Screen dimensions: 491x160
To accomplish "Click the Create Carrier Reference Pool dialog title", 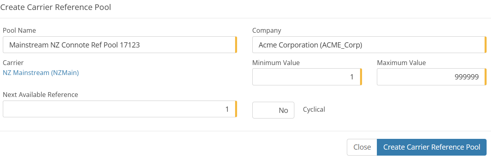I will click(x=56, y=7).
